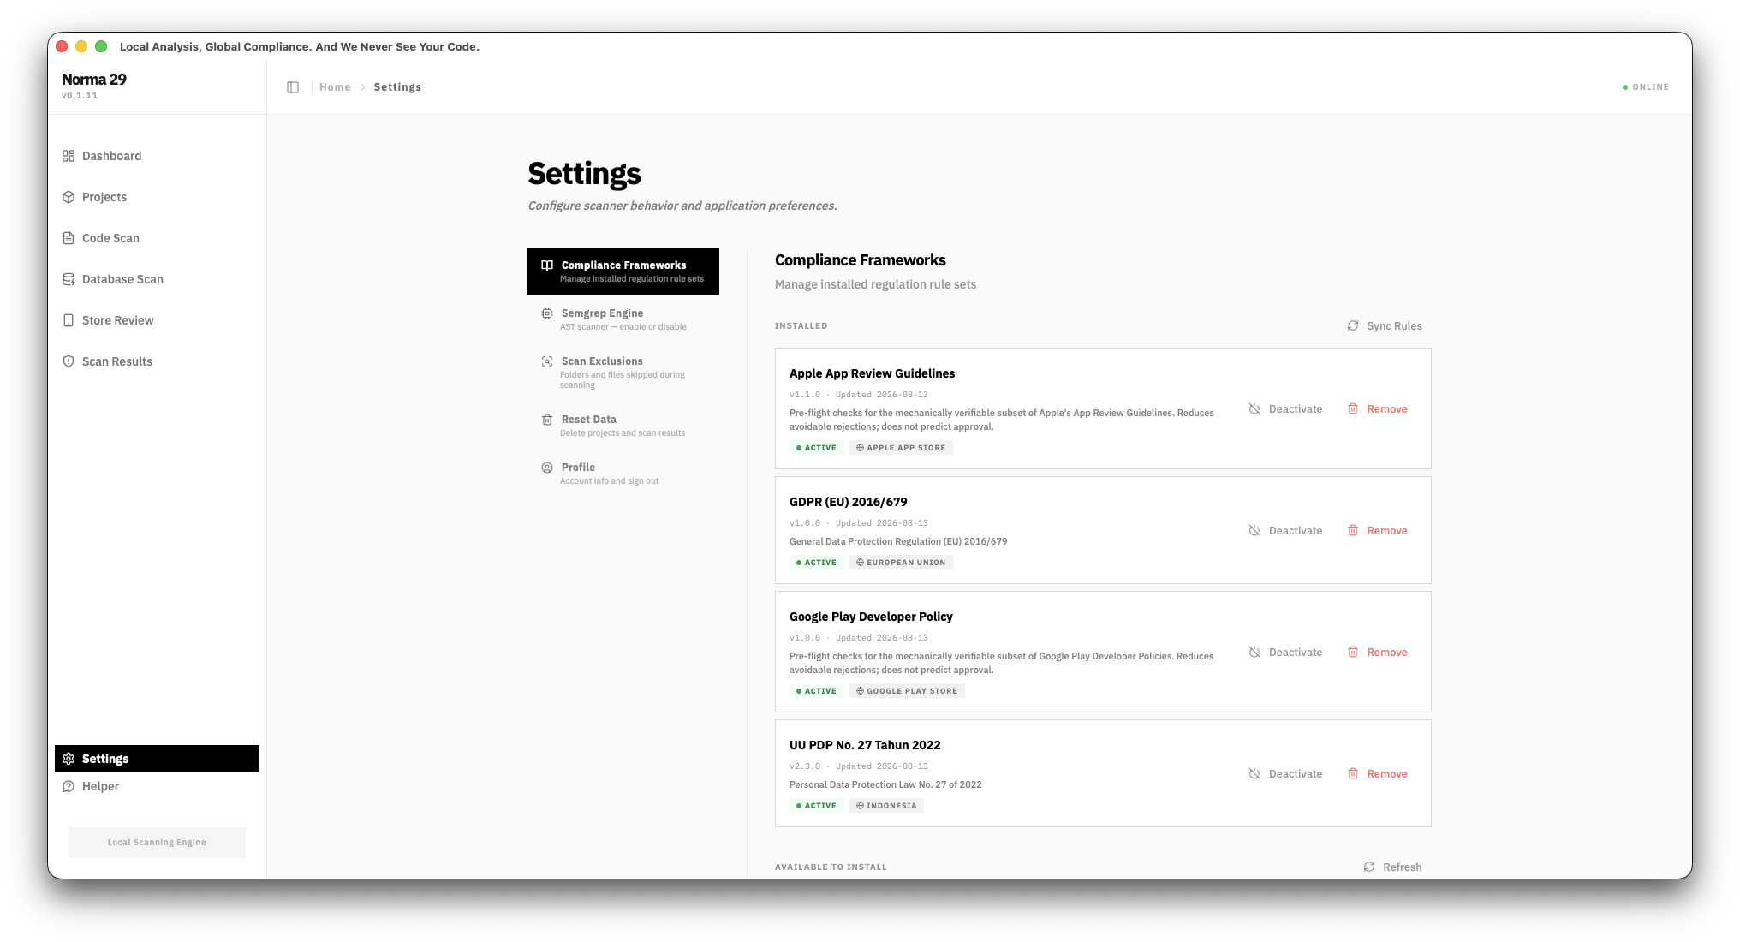Click the EUROPEAN UNION tag
The height and width of the screenshot is (942, 1740).
(x=901, y=563)
